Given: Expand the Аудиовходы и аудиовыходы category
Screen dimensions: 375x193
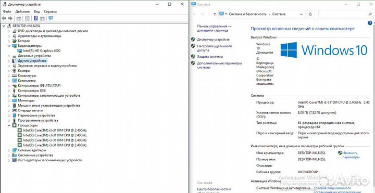Looking at the screenshot, I should 9,36.
